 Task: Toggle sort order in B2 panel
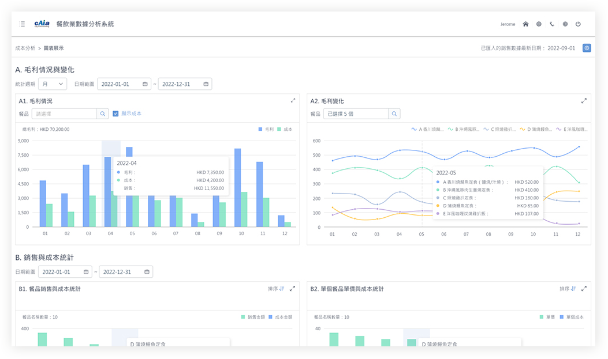568,289
